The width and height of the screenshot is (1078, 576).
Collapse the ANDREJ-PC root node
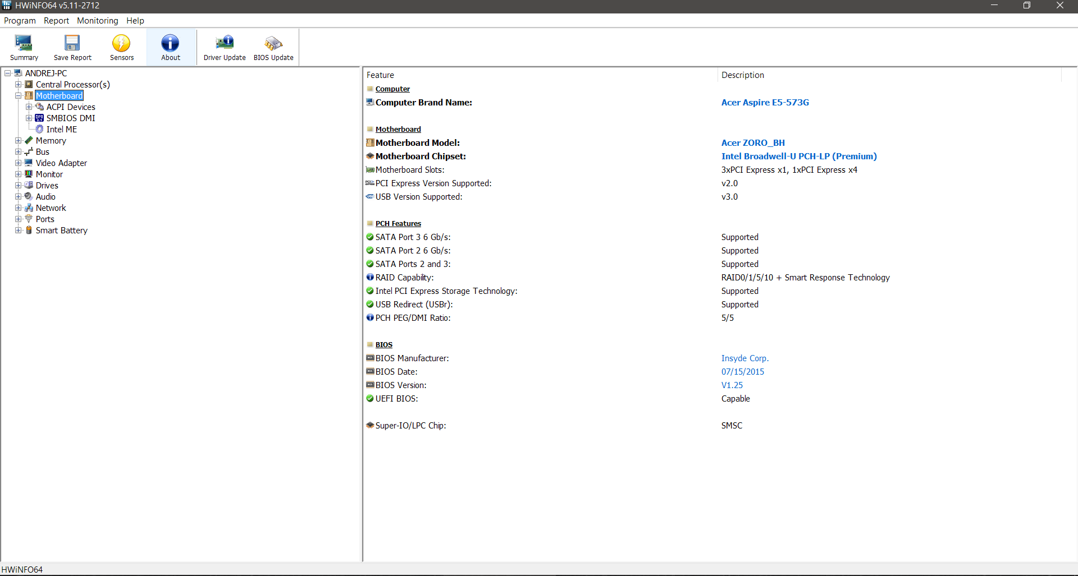[7, 73]
